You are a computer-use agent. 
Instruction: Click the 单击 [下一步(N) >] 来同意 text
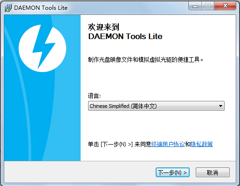(119, 144)
